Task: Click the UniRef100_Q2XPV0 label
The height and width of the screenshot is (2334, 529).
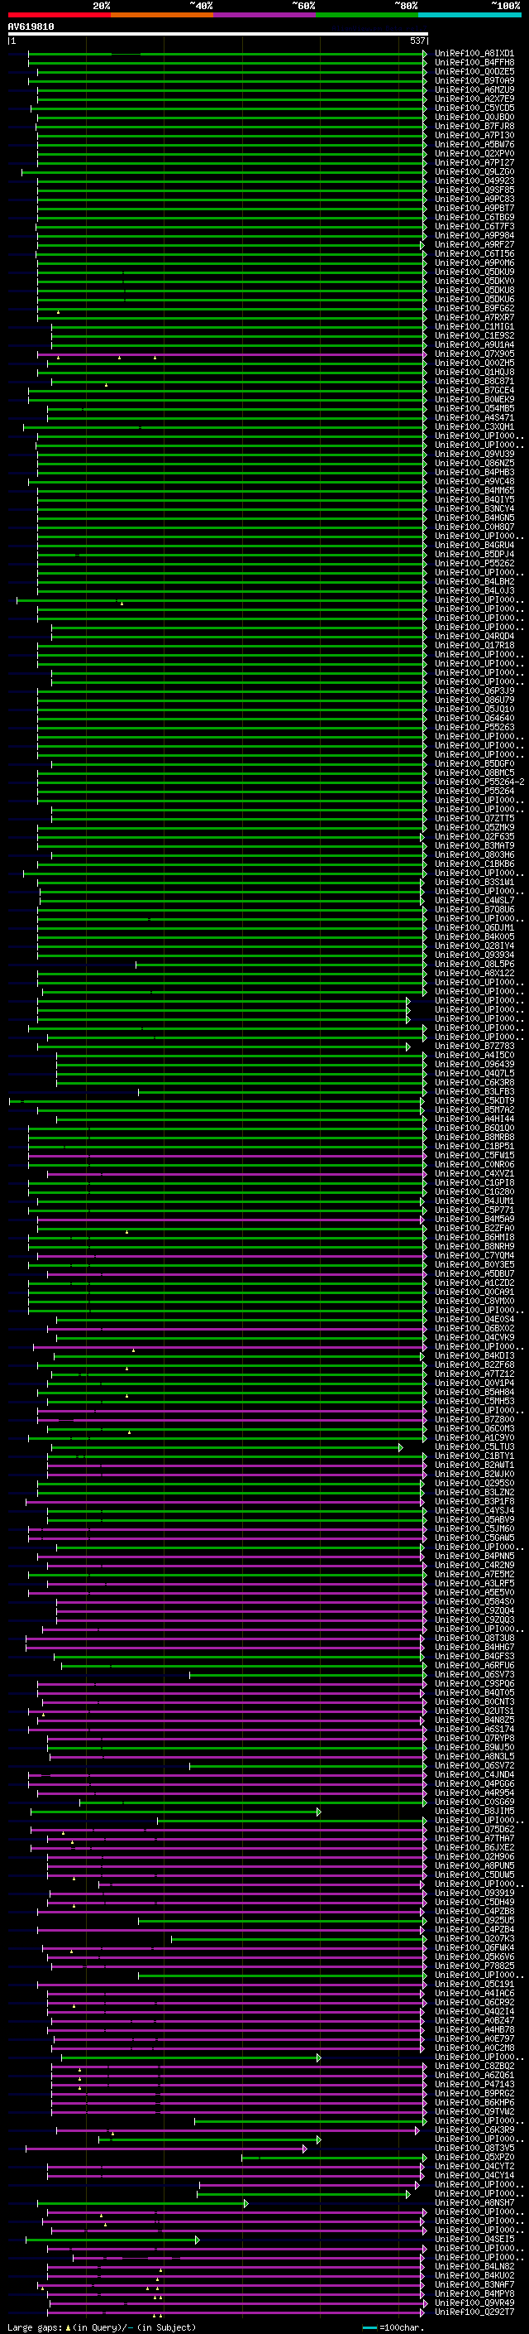Action: click(474, 153)
